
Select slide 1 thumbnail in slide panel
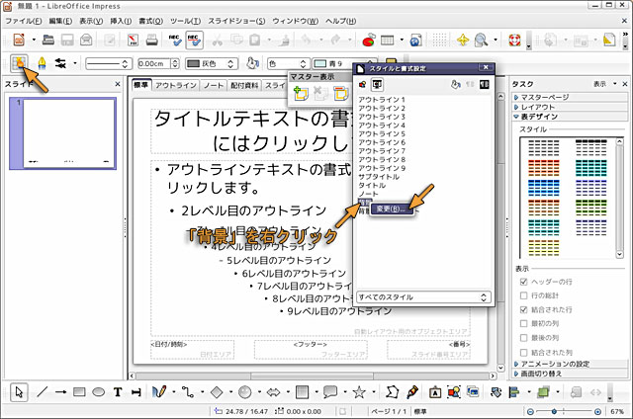click(x=69, y=133)
